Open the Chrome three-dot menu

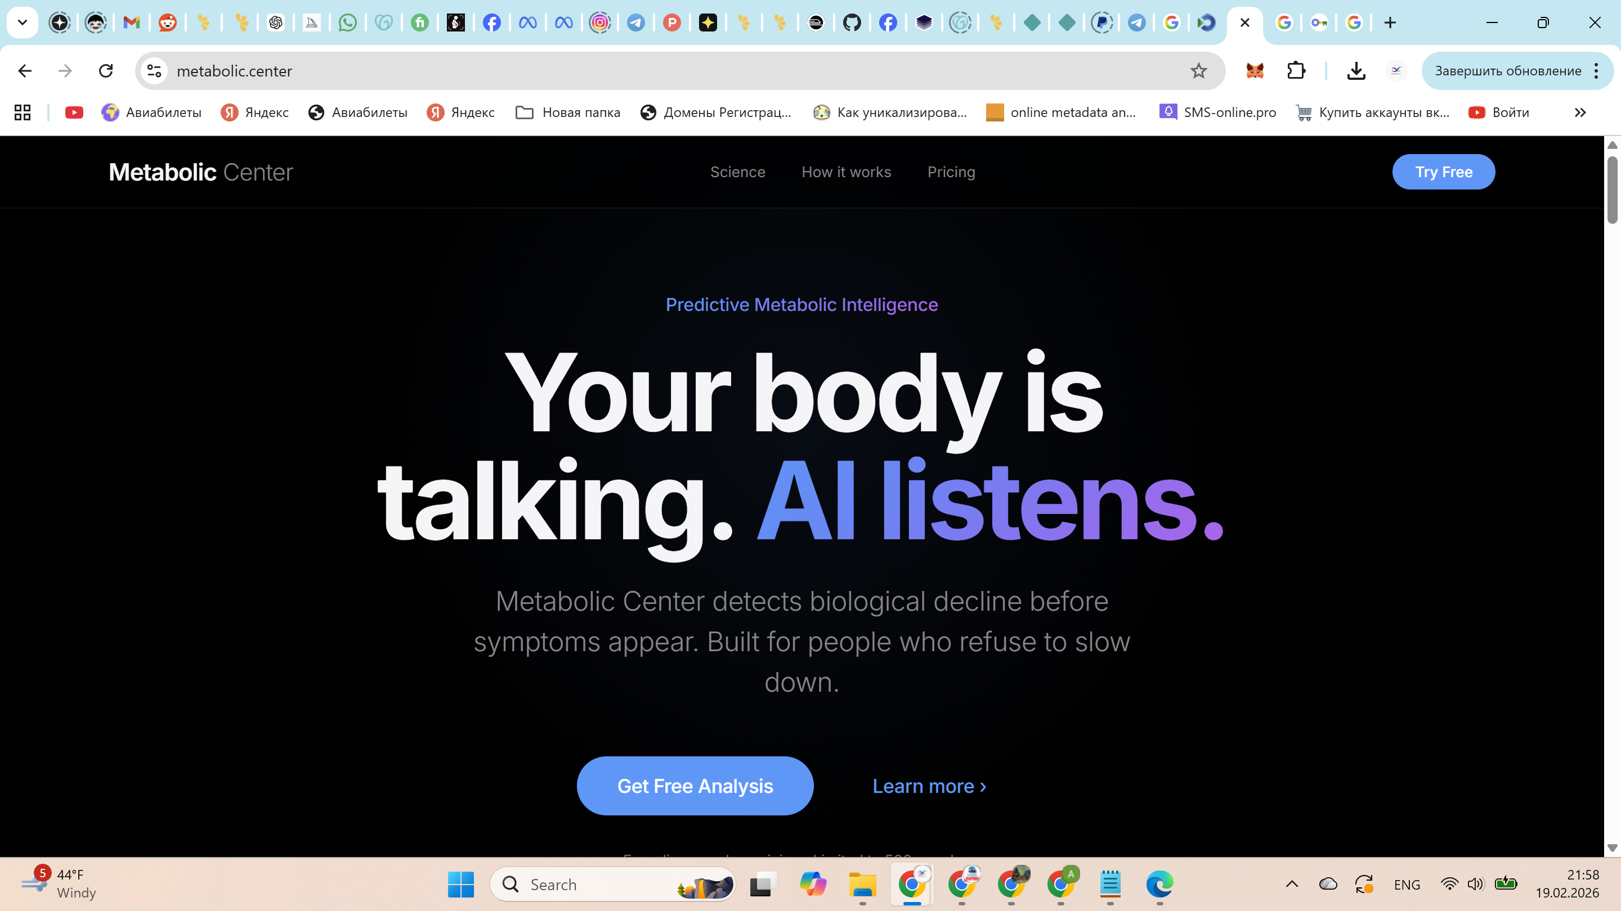point(1596,71)
